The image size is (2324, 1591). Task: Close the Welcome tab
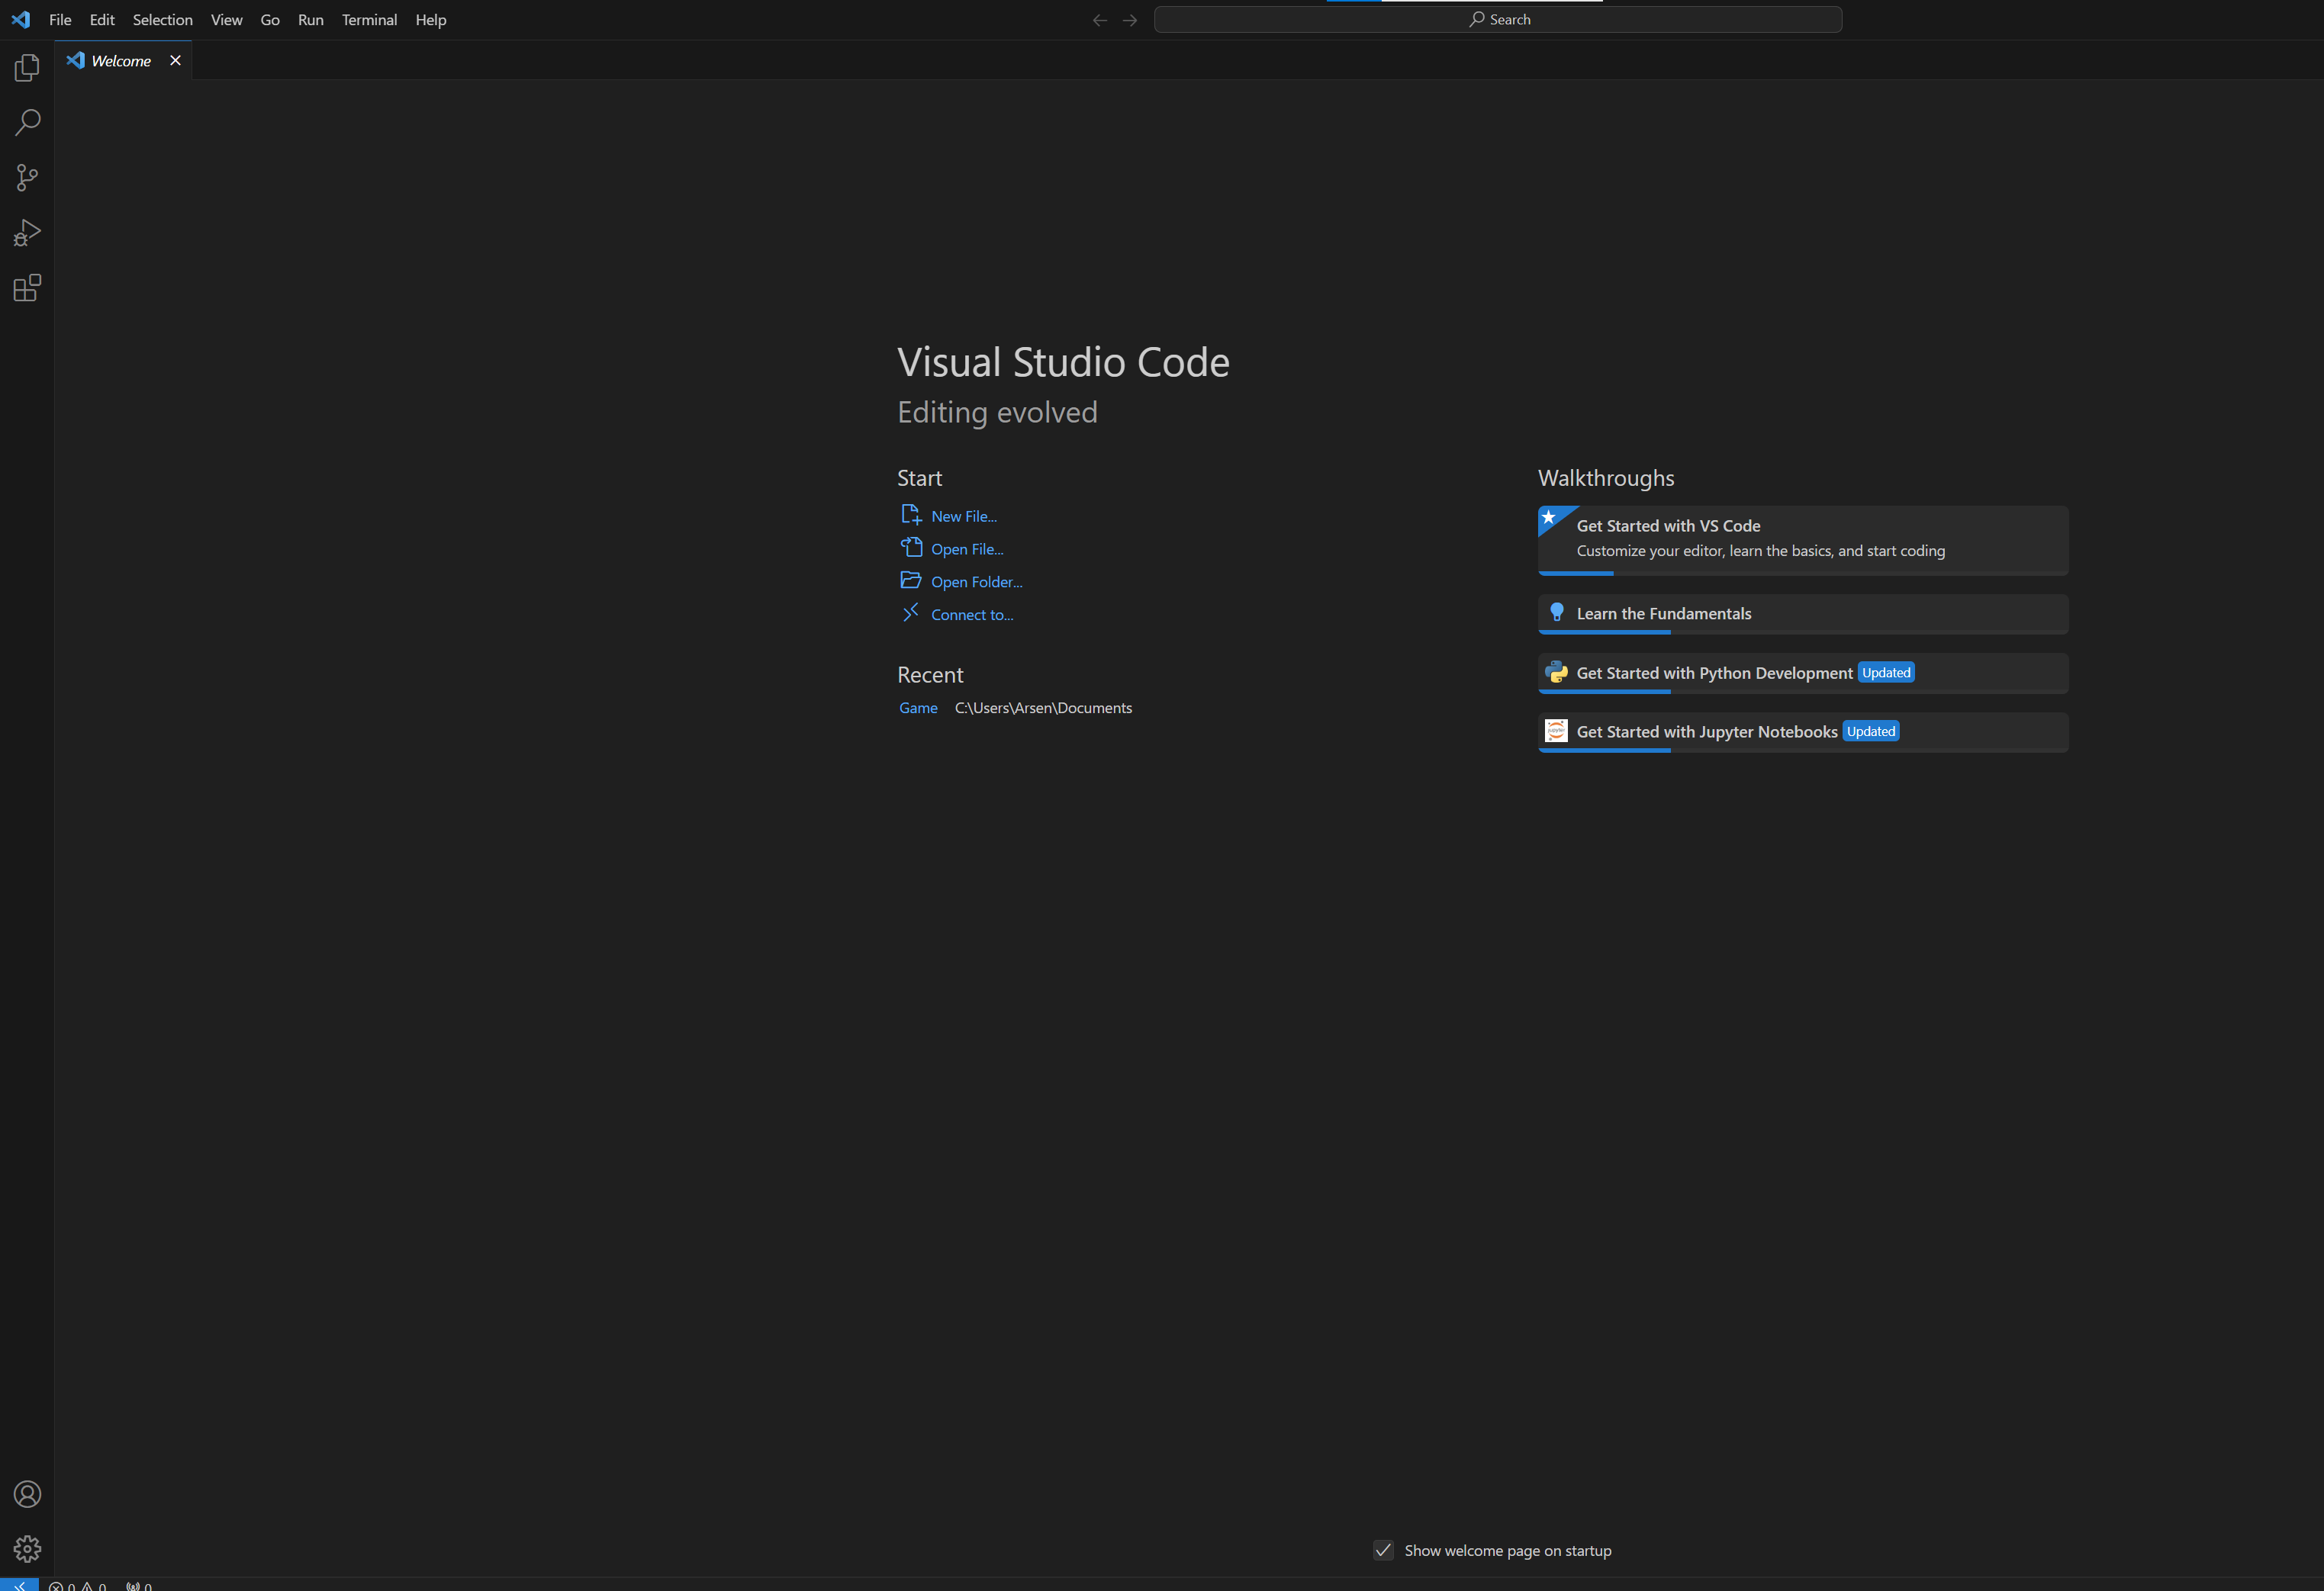pyautogui.click(x=175, y=60)
